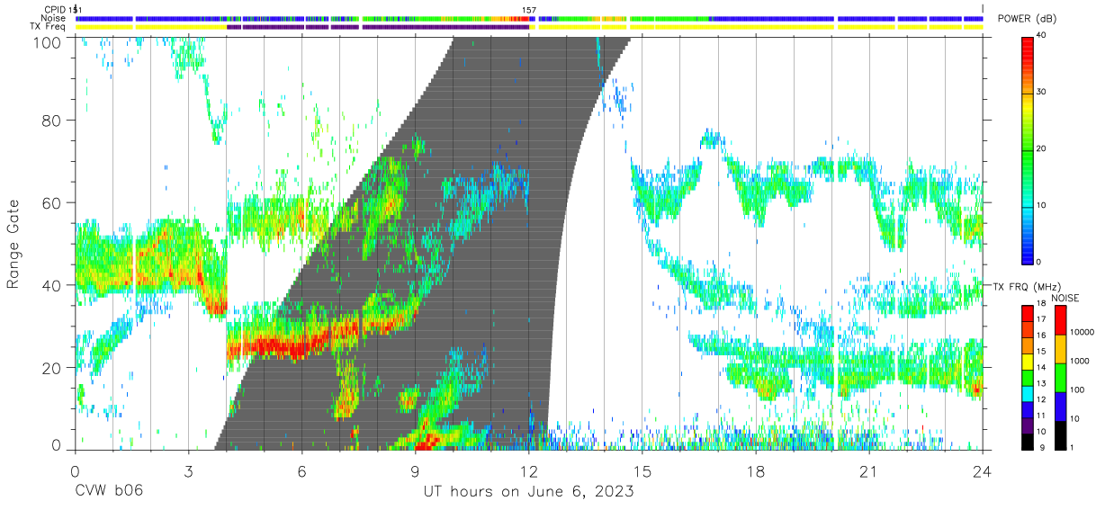Click the x-axis tick label '21'
The image size is (1105, 510).
click(x=869, y=470)
